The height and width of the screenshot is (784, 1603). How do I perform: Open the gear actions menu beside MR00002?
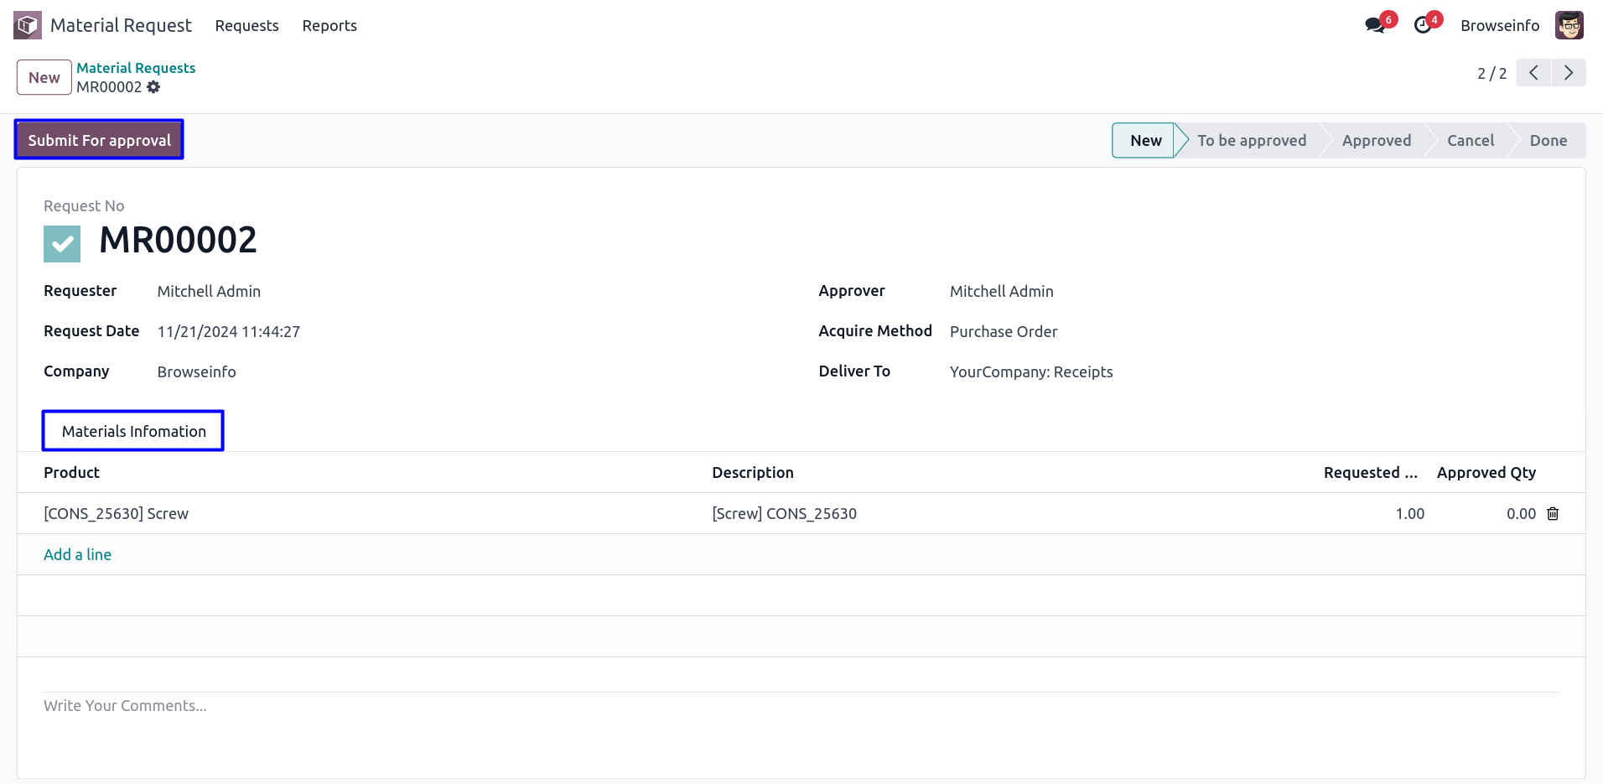click(x=153, y=87)
